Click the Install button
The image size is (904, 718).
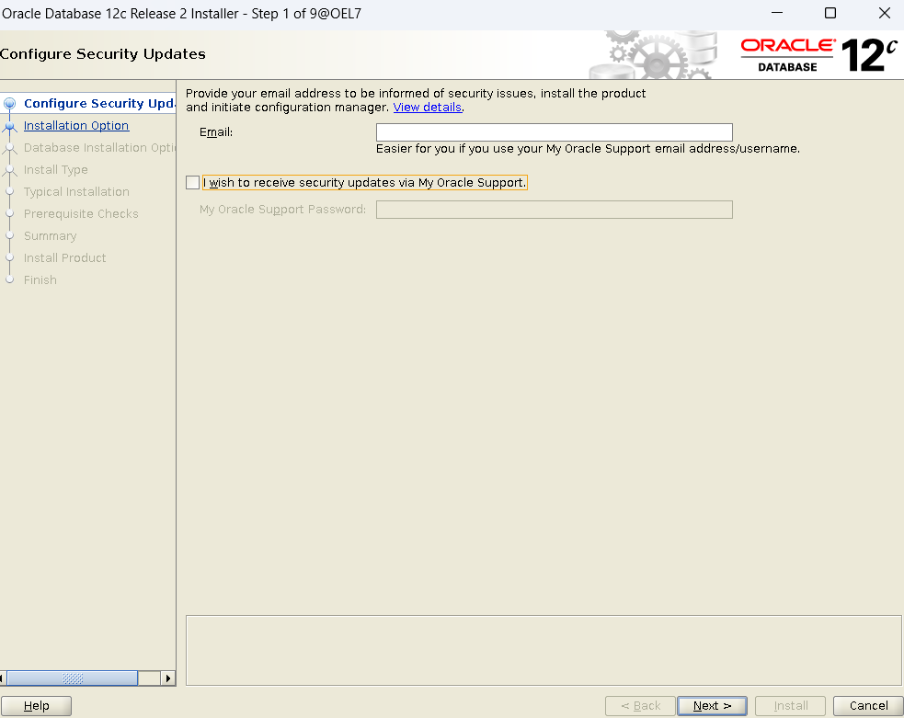click(790, 705)
